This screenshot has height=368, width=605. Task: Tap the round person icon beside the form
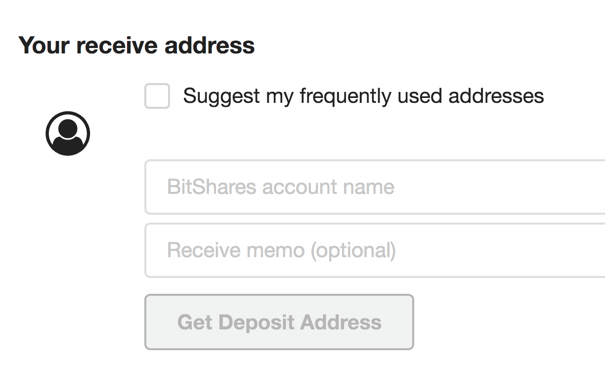68,134
